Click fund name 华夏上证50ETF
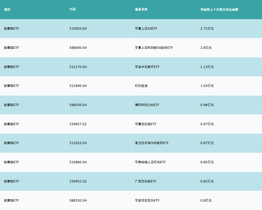The image size is (262, 210). coord(146,29)
